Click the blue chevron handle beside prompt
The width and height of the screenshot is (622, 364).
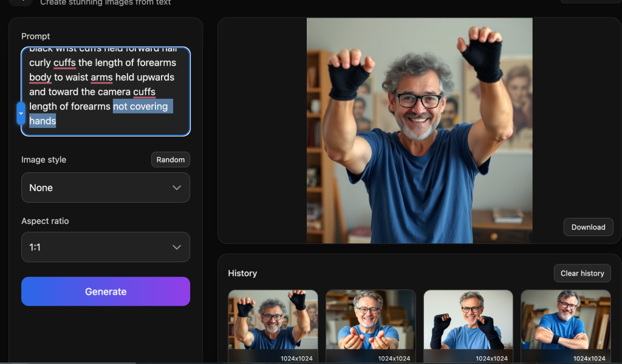tap(21, 113)
